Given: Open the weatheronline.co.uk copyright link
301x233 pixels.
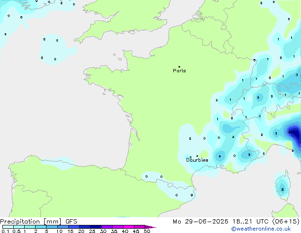Looking at the screenshot, I should tap(261, 229).
